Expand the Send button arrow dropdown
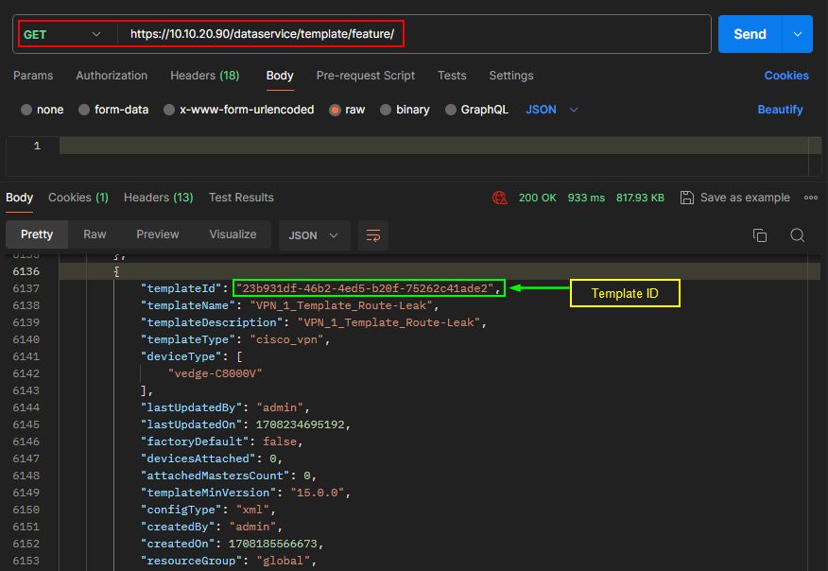This screenshot has width=828, height=571. (798, 34)
